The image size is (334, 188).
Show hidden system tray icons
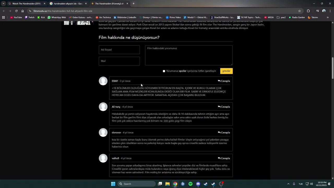coord(288,184)
